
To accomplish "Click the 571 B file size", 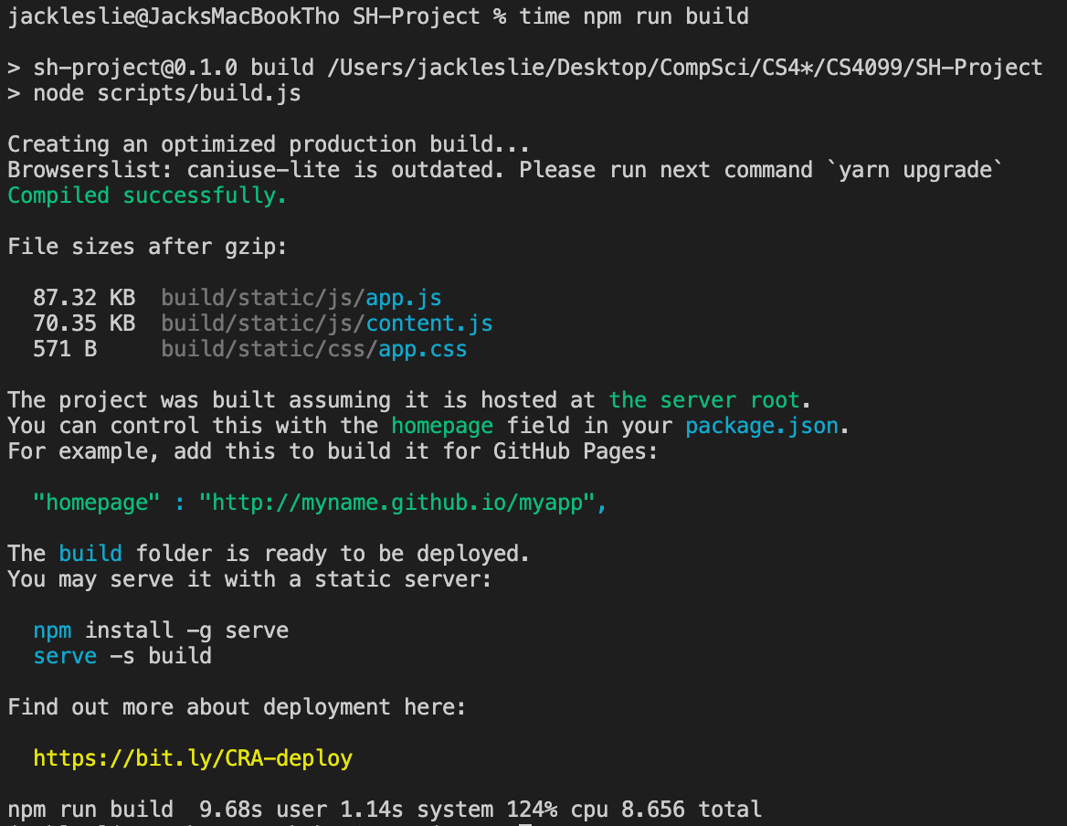I will [66, 349].
